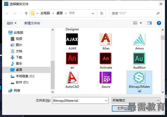Click the forward navigation arrow

click(x=15, y=13)
